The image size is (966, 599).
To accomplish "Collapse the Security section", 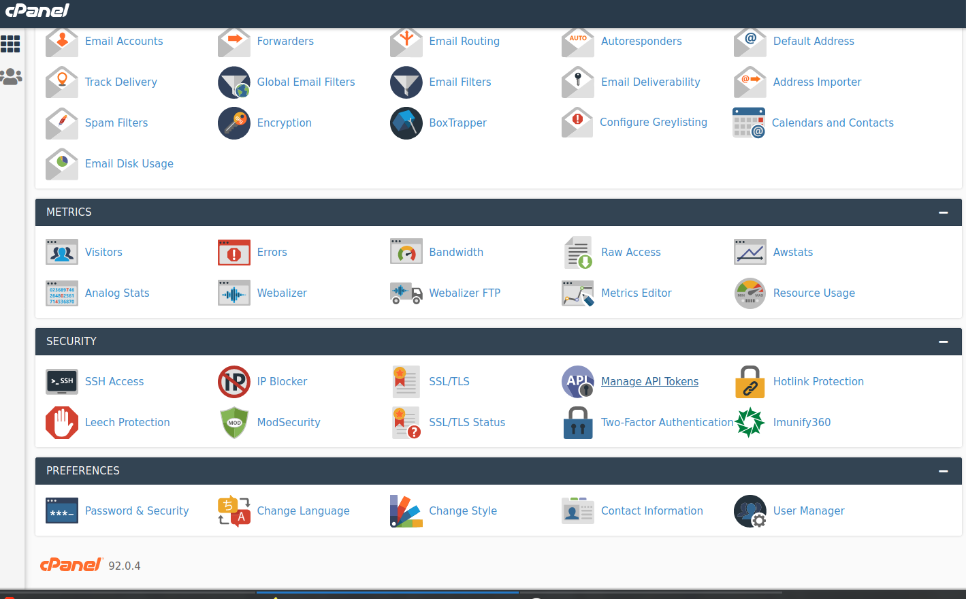I will 944,342.
